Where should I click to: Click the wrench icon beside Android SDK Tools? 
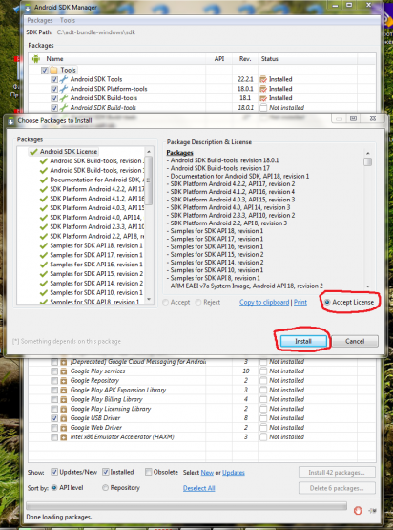pos(64,79)
